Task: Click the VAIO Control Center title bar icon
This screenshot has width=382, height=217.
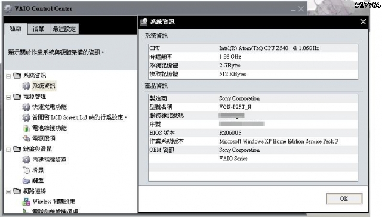Action: click(x=8, y=8)
